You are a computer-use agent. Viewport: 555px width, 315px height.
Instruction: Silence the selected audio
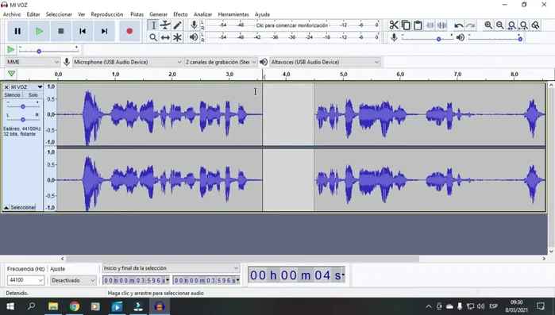(x=441, y=25)
